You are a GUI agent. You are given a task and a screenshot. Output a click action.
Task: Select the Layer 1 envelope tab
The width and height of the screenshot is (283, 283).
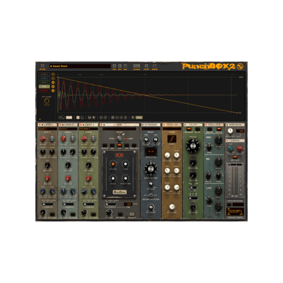coord(44,74)
